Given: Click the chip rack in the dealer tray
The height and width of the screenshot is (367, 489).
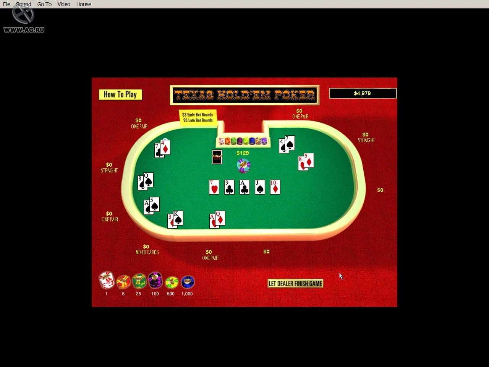Looking at the screenshot, I should (243, 141).
